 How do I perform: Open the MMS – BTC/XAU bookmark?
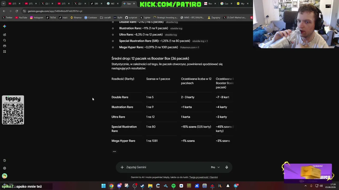tap(192, 18)
